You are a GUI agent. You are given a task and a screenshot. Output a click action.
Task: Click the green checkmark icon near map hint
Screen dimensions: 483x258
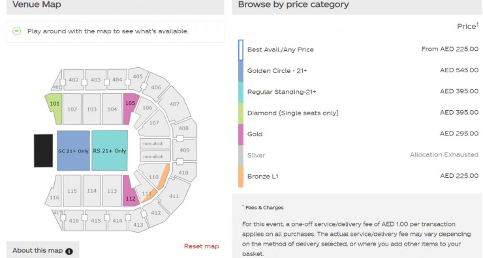click(x=16, y=31)
